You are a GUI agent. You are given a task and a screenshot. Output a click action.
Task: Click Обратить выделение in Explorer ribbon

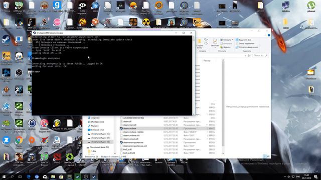247,47
